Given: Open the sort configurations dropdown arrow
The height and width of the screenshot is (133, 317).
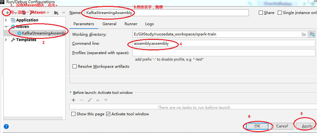Looking at the screenshot, I should click(48, 13).
